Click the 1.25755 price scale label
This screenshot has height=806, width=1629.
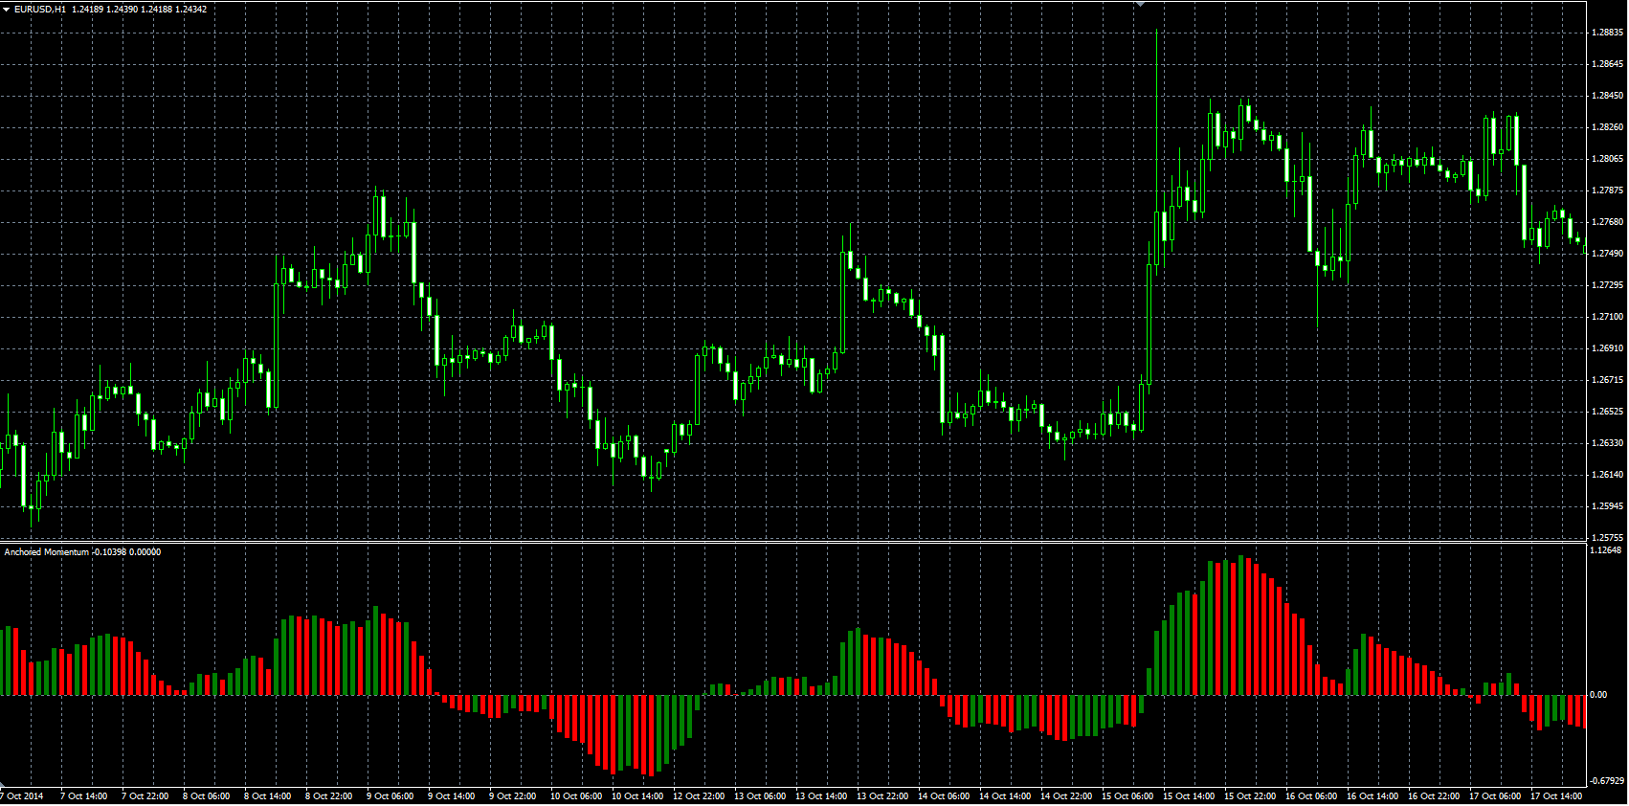click(1607, 538)
